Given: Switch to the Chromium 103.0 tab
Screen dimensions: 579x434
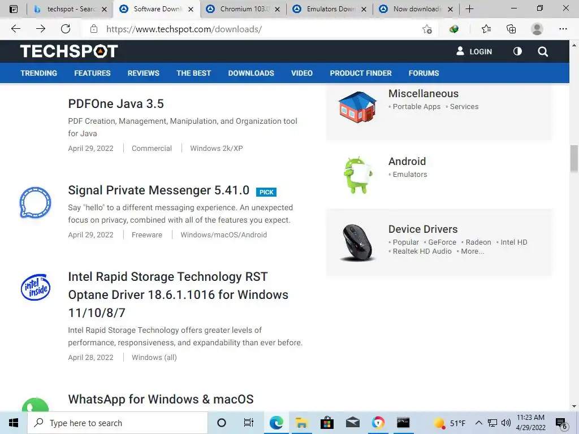Looking at the screenshot, I should pos(244,9).
